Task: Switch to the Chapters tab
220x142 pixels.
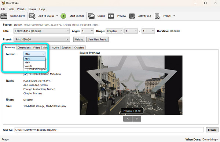Action: [79, 48]
